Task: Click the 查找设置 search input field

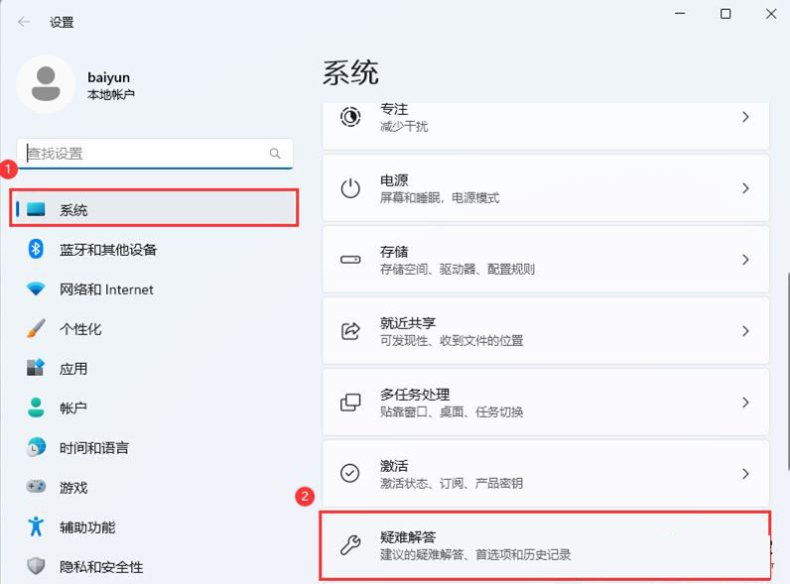Action: coord(144,154)
